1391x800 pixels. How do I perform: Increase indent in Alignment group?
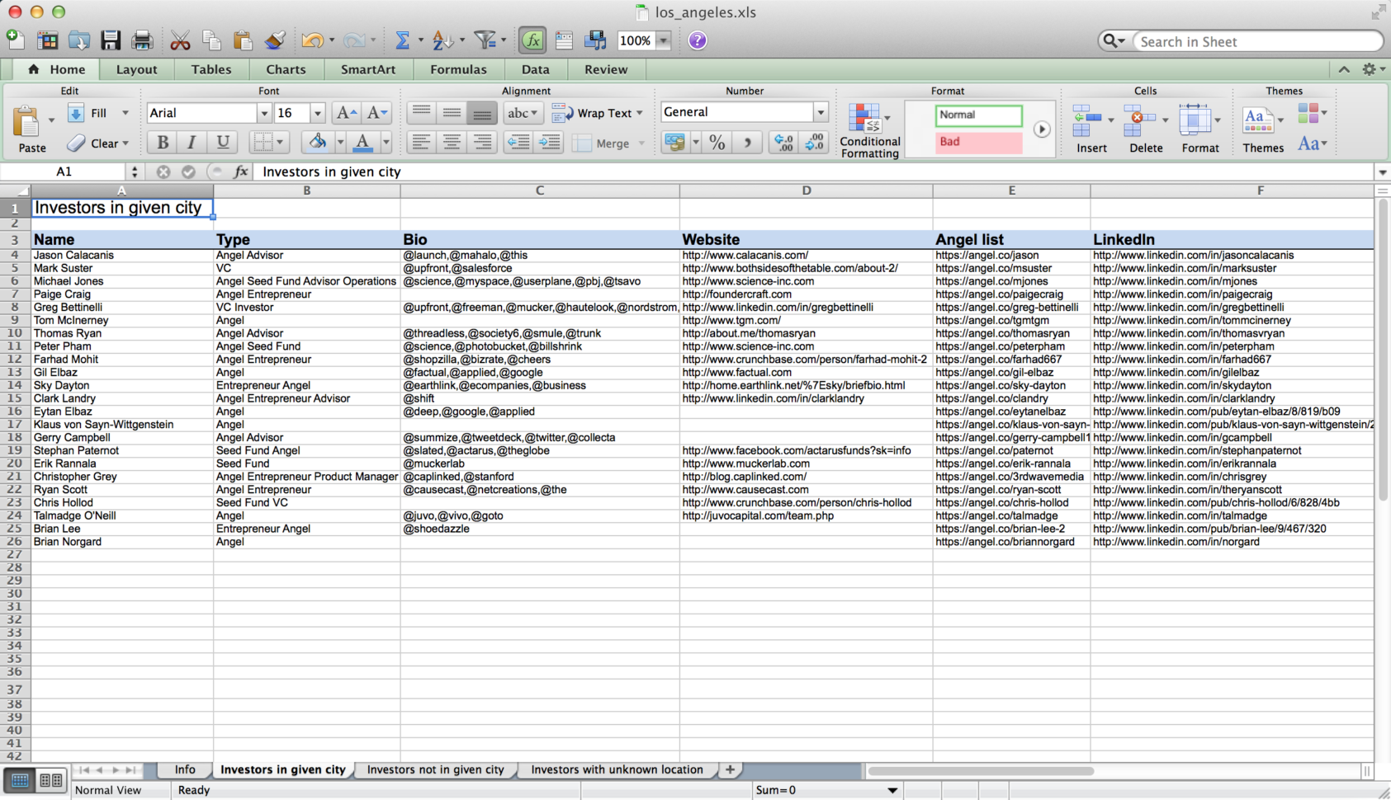coord(549,143)
